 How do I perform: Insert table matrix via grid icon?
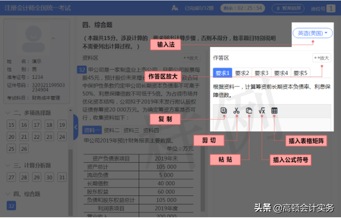[x=274, y=111]
